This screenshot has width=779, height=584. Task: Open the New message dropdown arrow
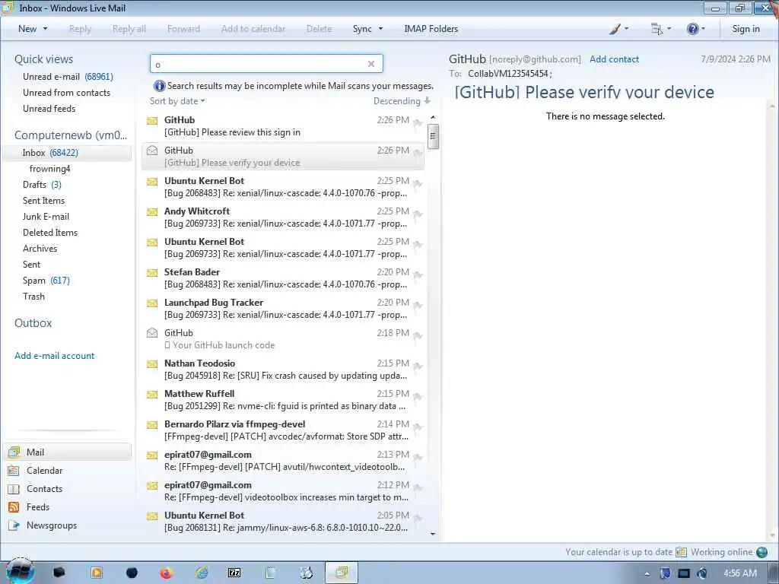[45, 29]
